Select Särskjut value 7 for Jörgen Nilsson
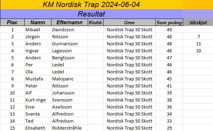This screenshot has height=131, width=213. (x=198, y=37)
